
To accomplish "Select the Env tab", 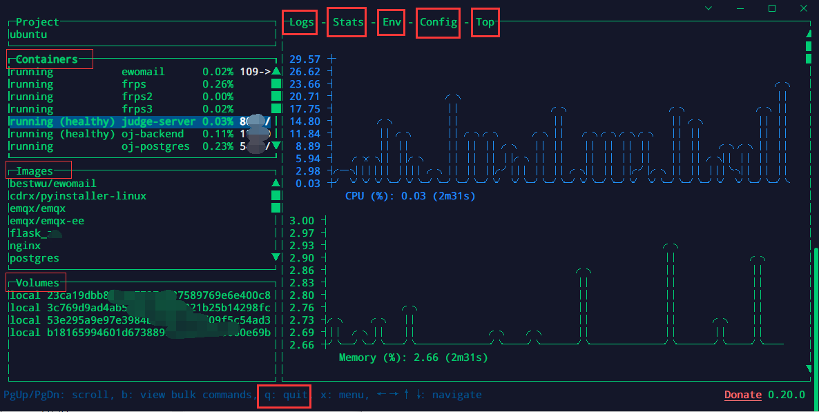I will (392, 22).
